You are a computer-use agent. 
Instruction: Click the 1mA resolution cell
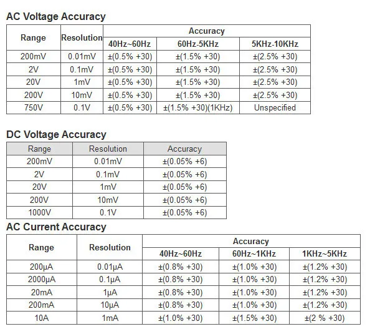[x=110, y=318]
